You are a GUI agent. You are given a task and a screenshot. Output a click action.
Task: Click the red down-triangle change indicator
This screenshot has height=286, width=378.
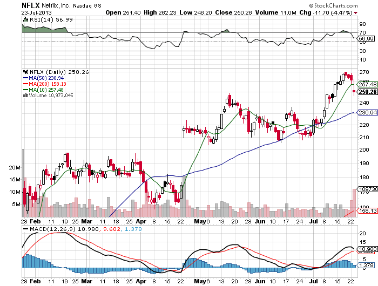tap(356, 13)
